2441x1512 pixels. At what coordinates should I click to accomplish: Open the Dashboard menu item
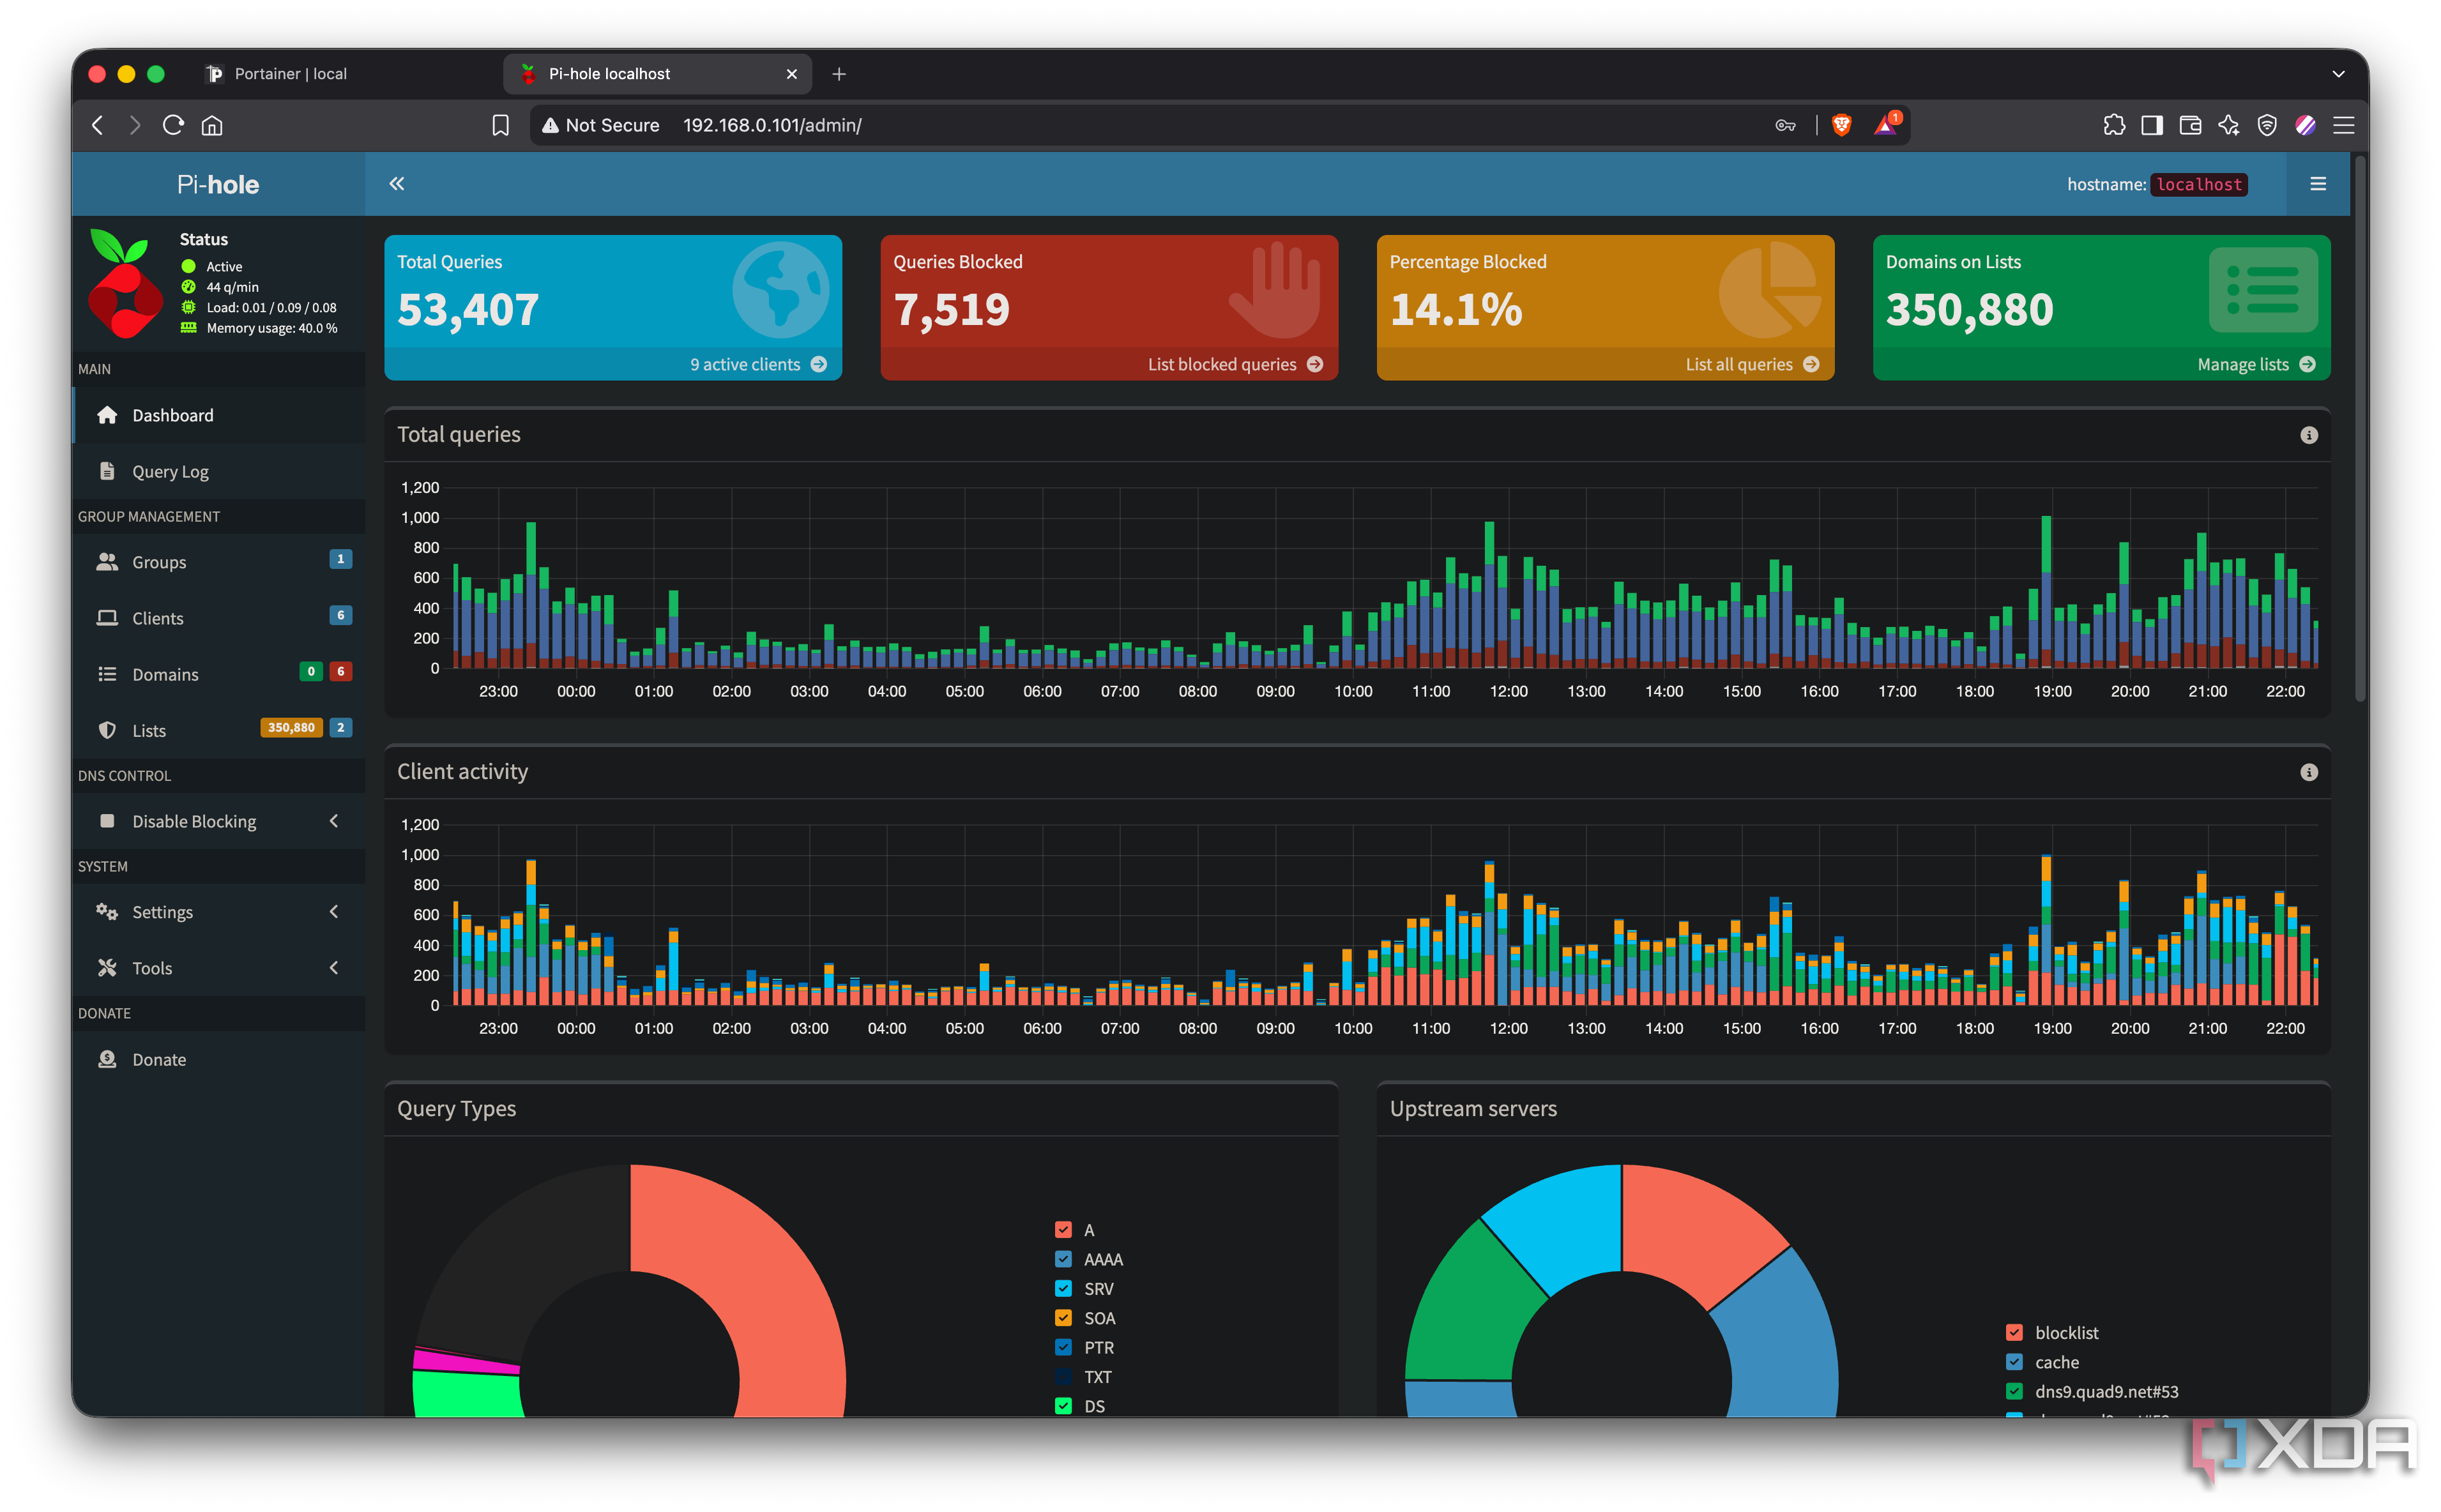tap(219, 415)
